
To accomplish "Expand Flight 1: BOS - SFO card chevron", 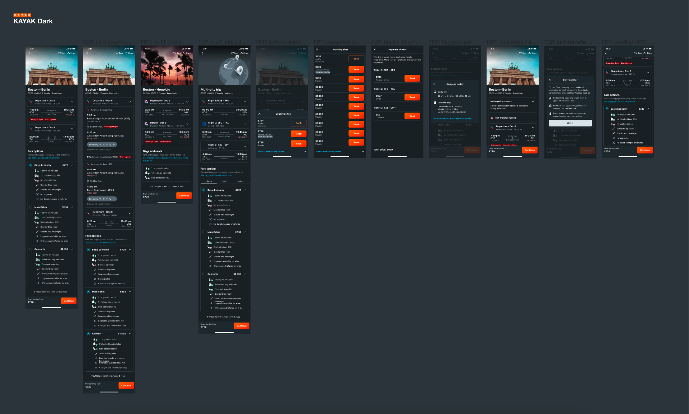I will tap(245, 102).
